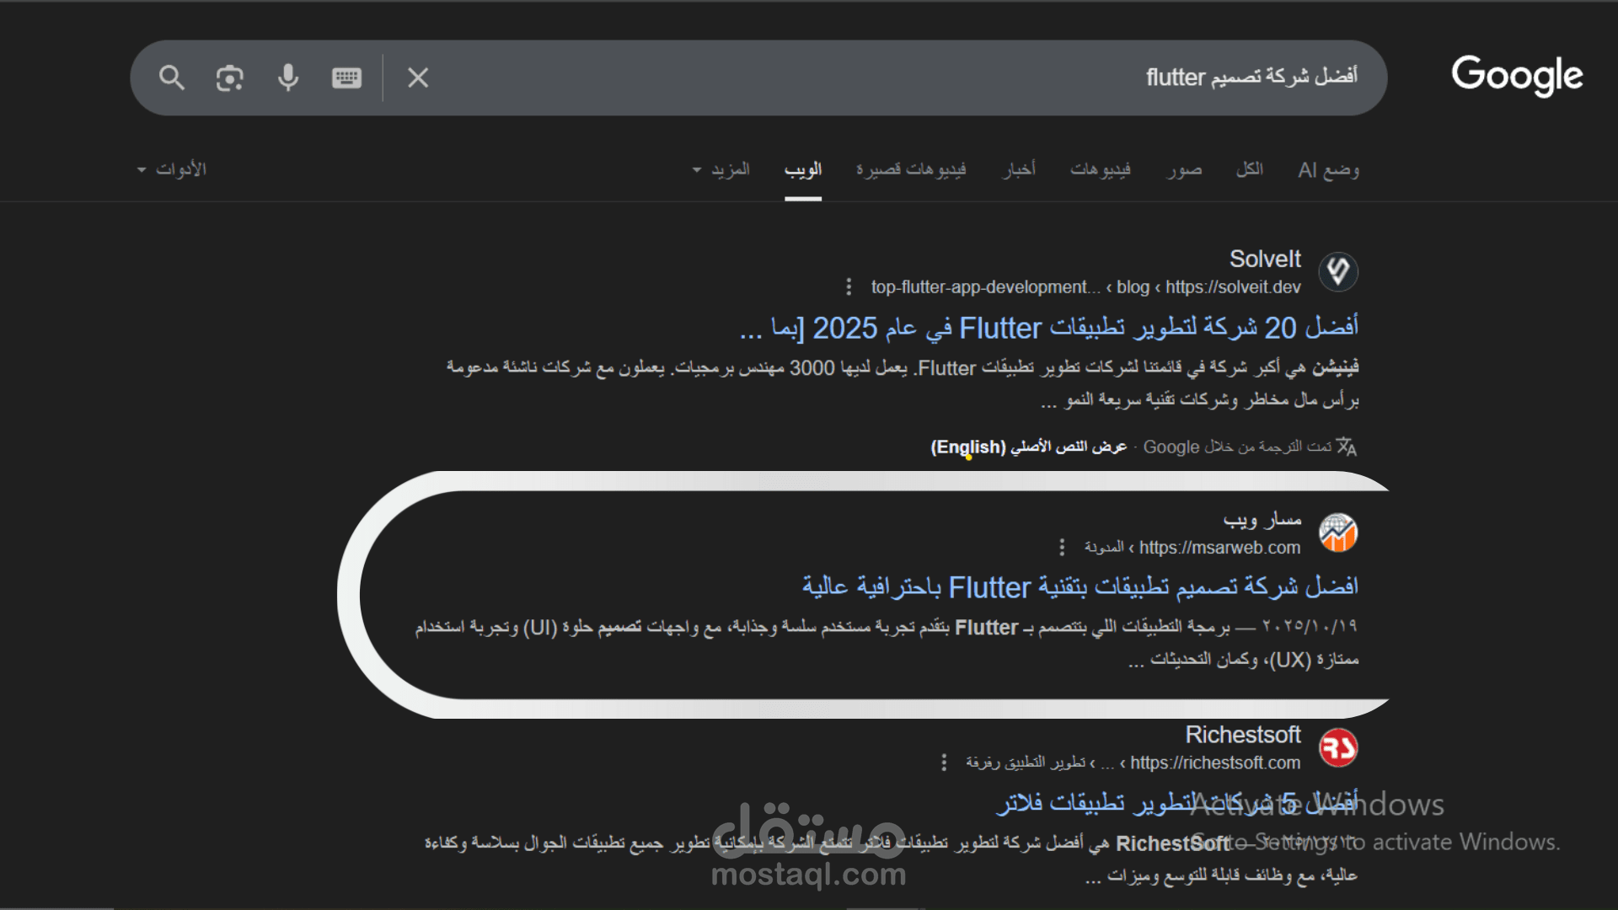This screenshot has width=1618, height=910.
Task: Click the Google logo
Action: (x=1517, y=76)
